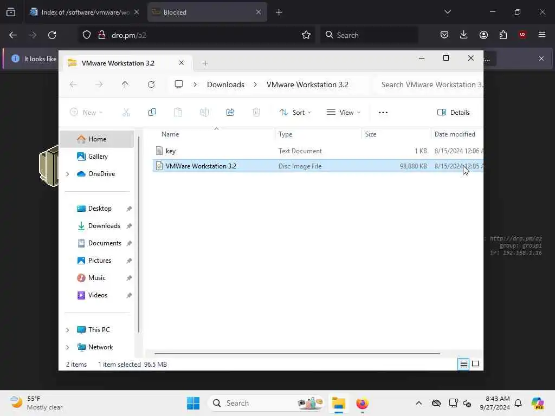
Task: Open the New item dropdown
Action: click(86, 113)
